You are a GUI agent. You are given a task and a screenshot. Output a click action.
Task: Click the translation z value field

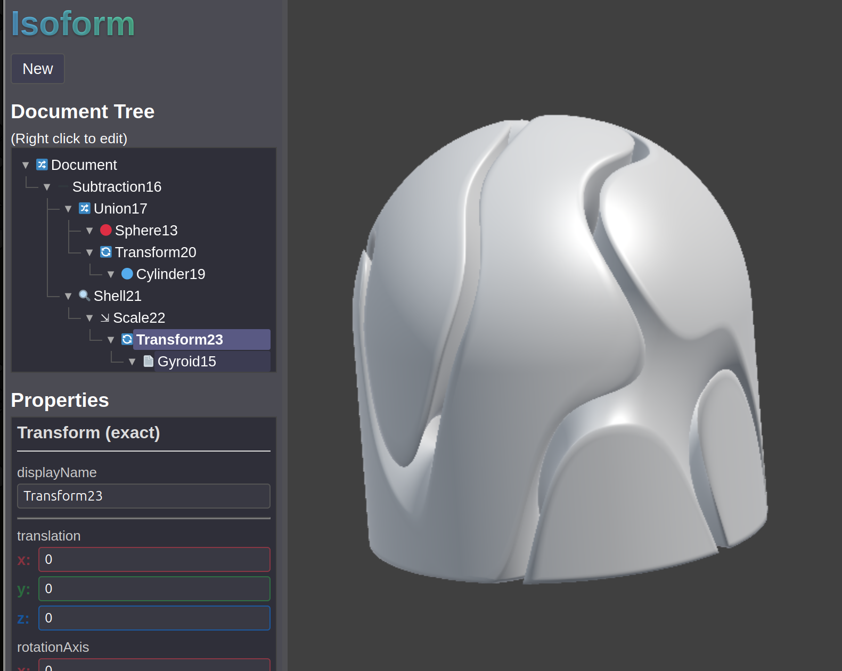click(154, 618)
